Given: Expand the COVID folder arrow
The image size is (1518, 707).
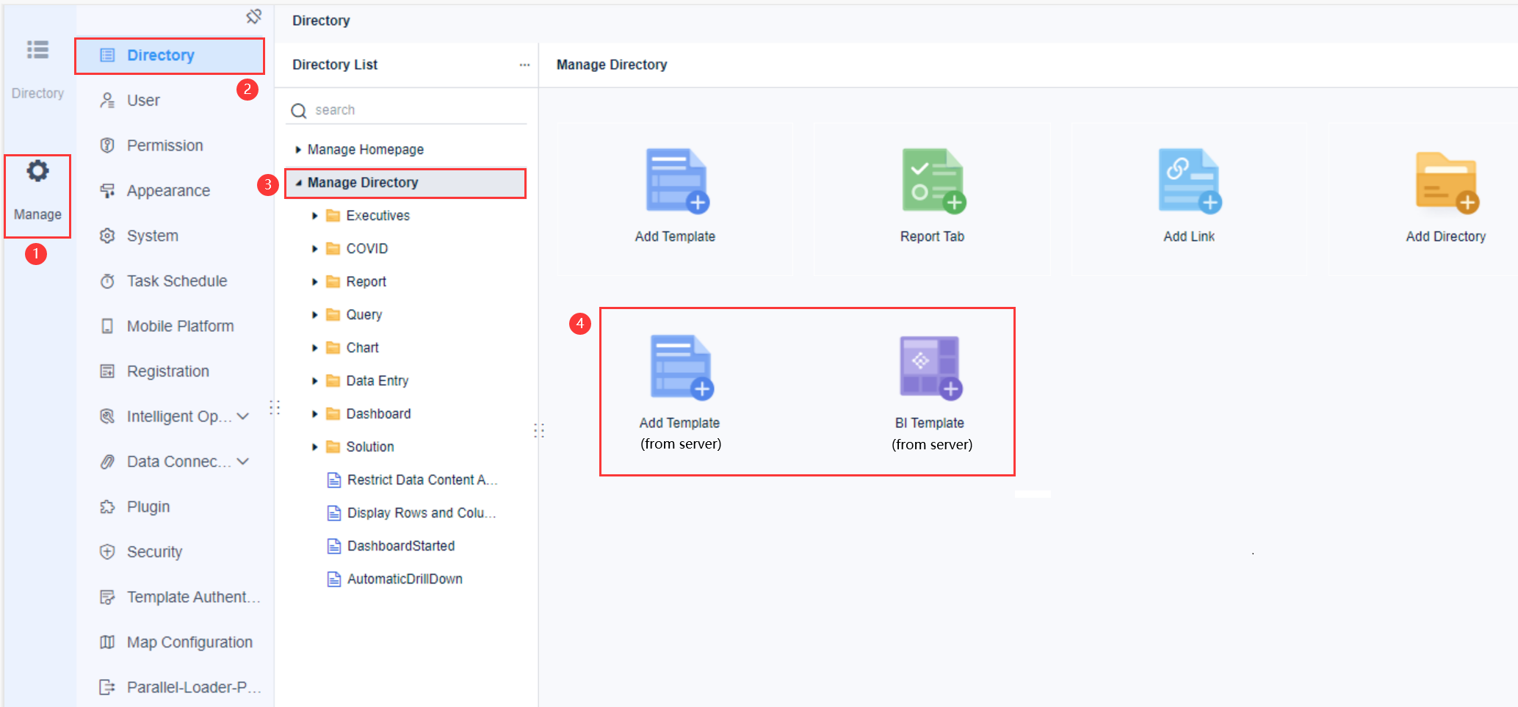Looking at the screenshot, I should coord(314,249).
